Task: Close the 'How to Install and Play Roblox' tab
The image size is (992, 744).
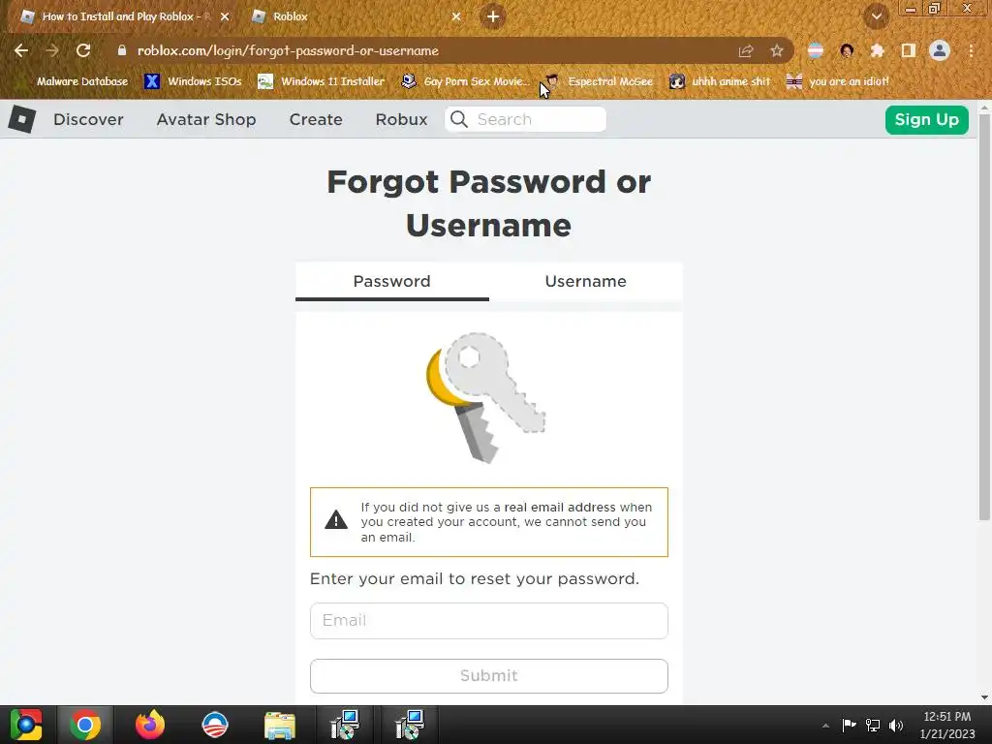Action: pyautogui.click(x=225, y=16)
